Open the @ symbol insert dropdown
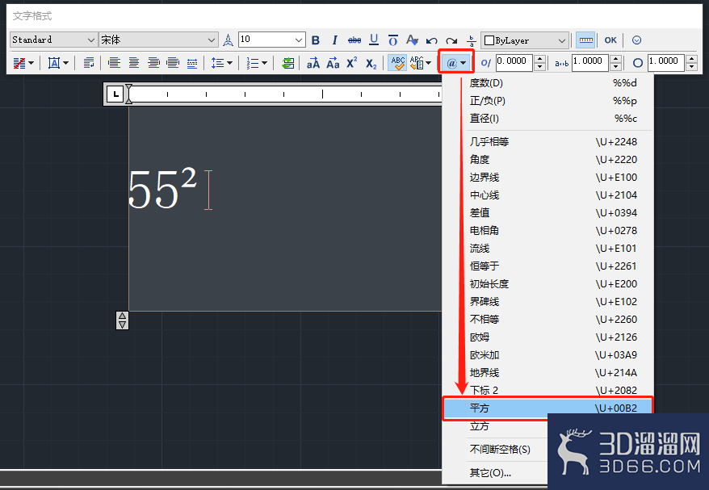 pos(455,63)
